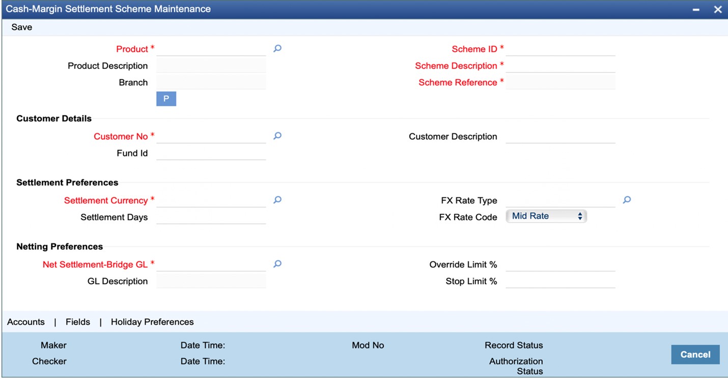The width and height of the screenshot is (728, 379).
Task: Click Save in the toolbar
Action: tap(22, 27)
